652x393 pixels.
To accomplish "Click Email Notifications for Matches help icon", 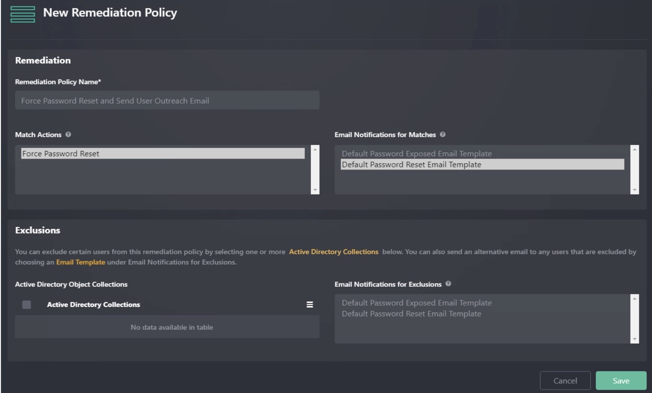I will pyautogui.click(x=442, y=135).
